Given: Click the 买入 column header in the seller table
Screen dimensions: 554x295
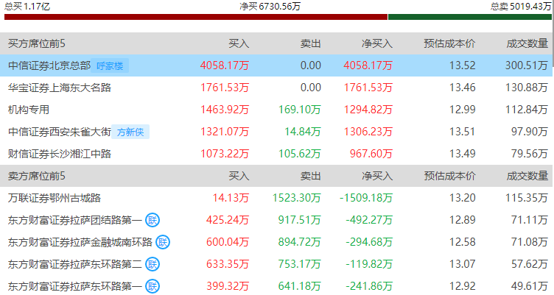Looking at the screenshot, I should pos(239,176).
